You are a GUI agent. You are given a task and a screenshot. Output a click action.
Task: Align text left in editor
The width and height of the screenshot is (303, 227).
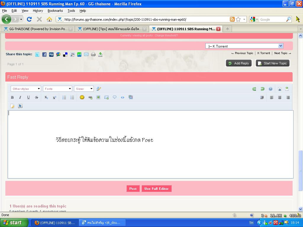(272, 98)
